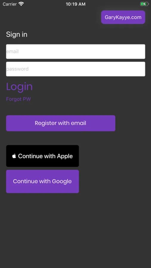Open the GaryKayye.com link button

click(123, 17)
